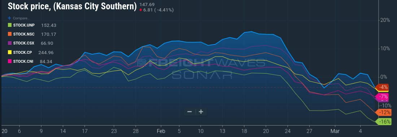The image size is (397, 137).
Task: Select the STOCK.CNI legend label
Action: click(x=23, y=61)
